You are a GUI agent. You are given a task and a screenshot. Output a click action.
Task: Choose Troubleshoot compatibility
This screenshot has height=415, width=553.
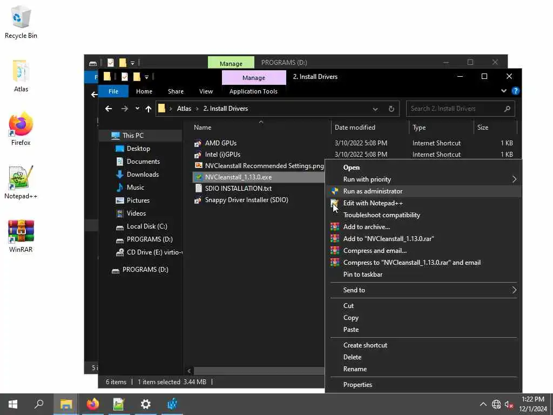coord(423,215)
